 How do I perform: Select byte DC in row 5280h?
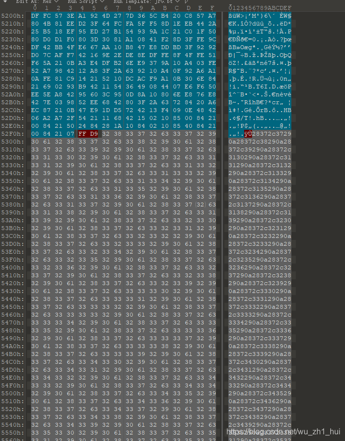[x=129, y=79]
